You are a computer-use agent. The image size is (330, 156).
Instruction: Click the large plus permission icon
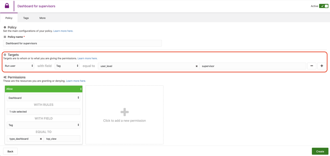tap(125, 112)
